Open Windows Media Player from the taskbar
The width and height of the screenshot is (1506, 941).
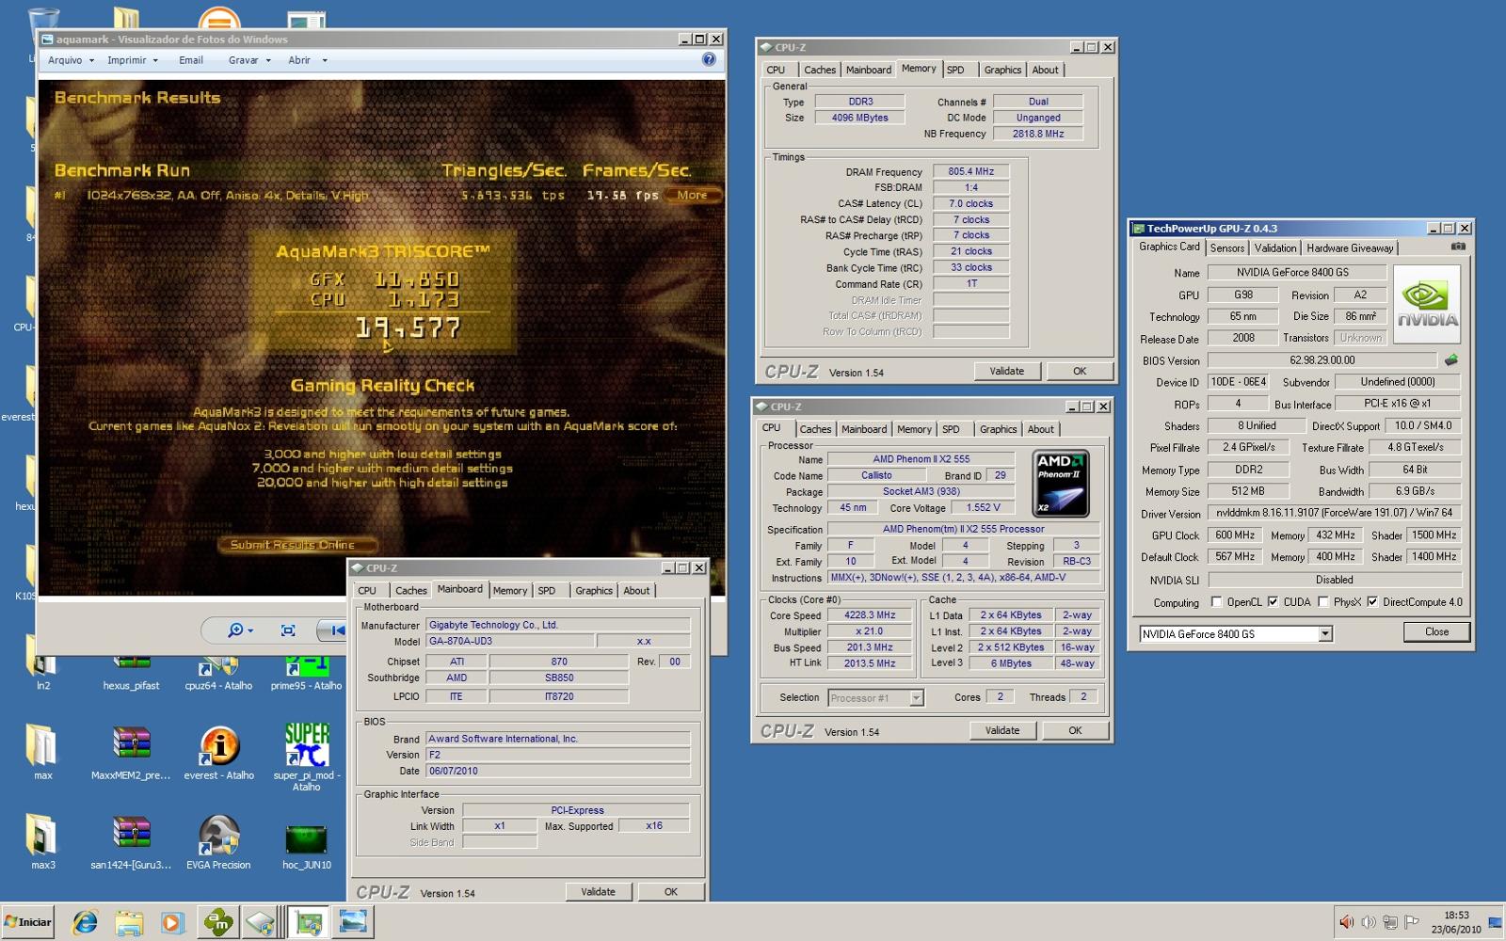tap(171, 922)
